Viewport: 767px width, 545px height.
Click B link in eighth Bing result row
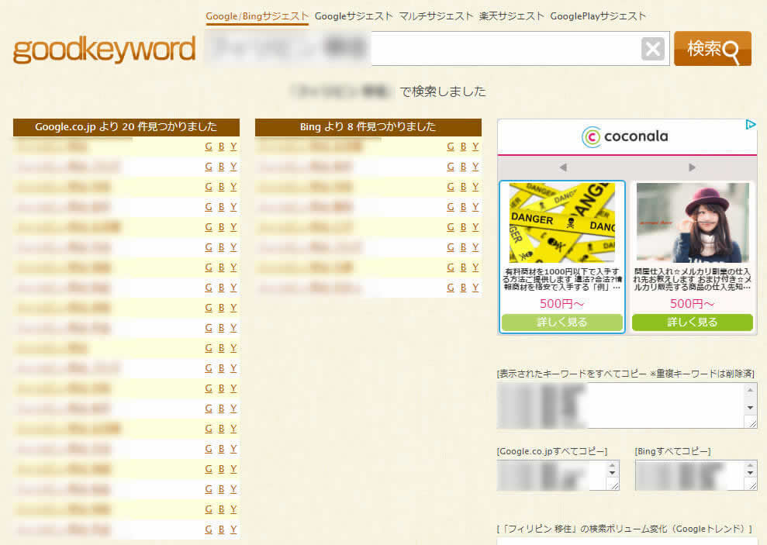pos(463,288)
